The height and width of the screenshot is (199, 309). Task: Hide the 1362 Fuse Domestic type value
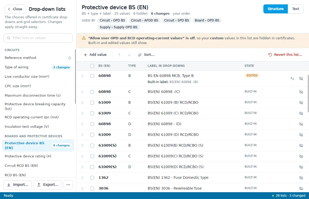pyautogui.click(x=301, y=178)
